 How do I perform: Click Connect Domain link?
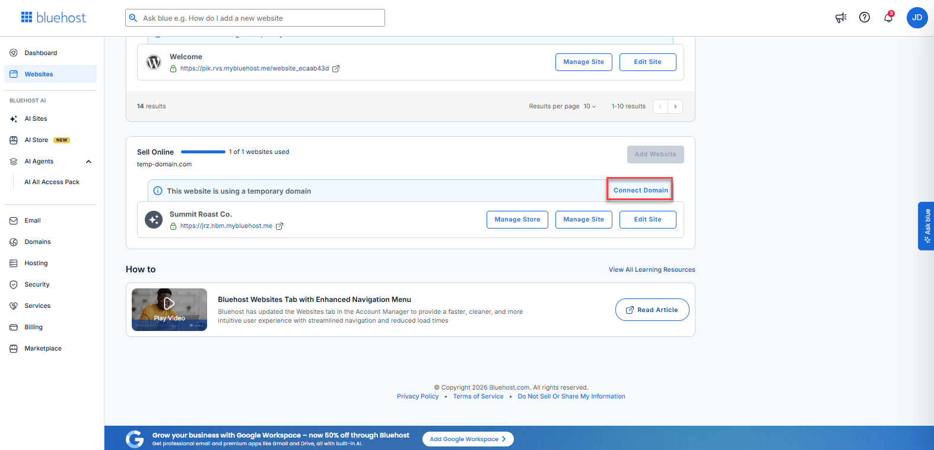pos(640,190)
